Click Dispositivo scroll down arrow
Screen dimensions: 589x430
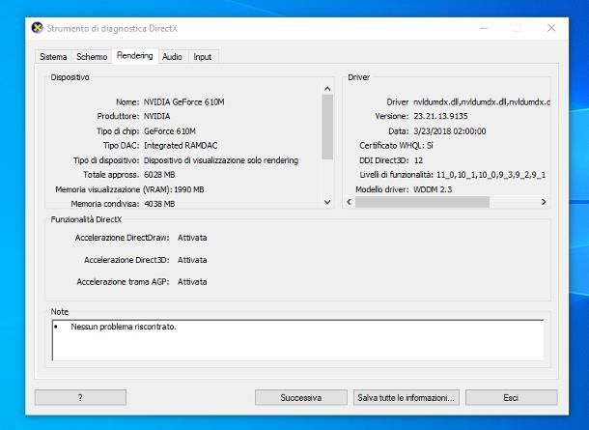pyautogui.click(x=327, y=202)
